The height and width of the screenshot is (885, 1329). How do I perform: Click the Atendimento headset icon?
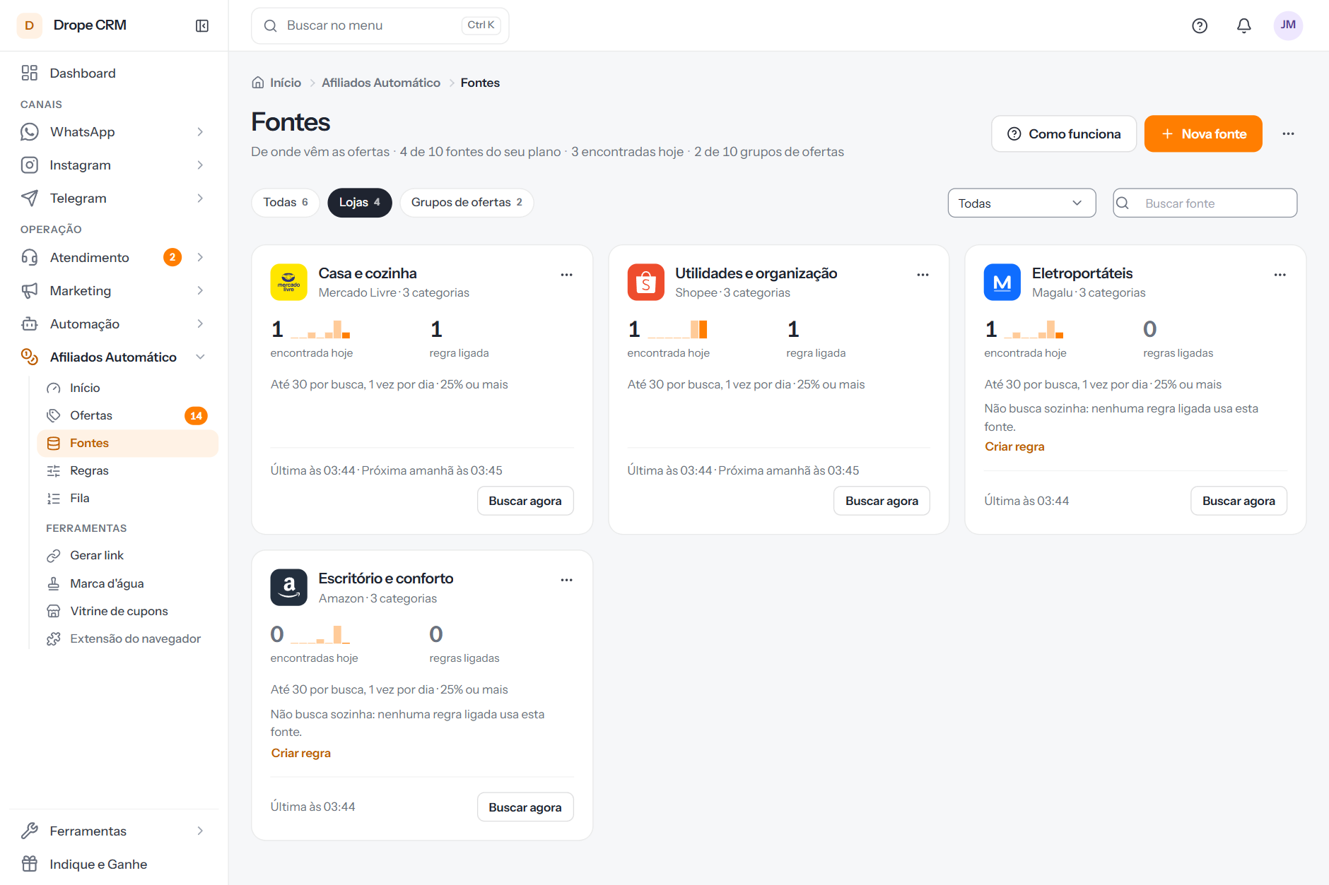[30, 258]
